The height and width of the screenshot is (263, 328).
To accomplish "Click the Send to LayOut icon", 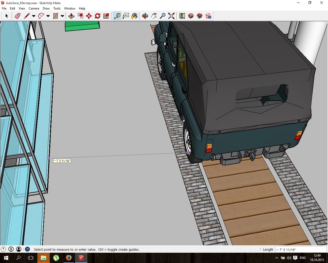I will point(208,16).
